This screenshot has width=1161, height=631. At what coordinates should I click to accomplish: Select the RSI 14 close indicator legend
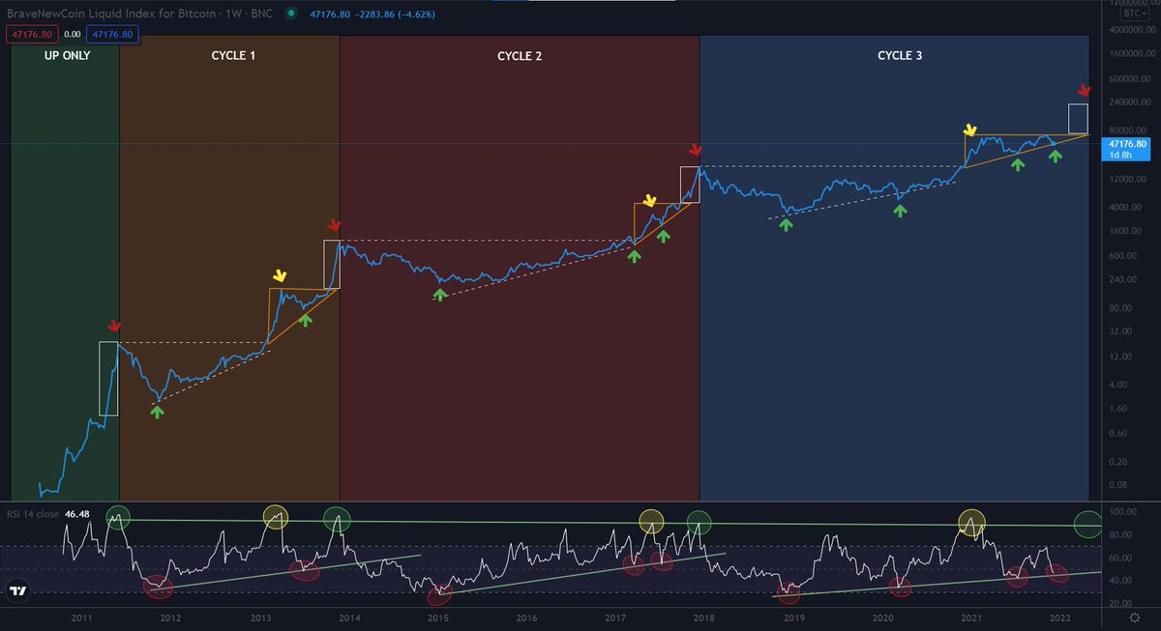pyautogui.click(x=33, y=514)
